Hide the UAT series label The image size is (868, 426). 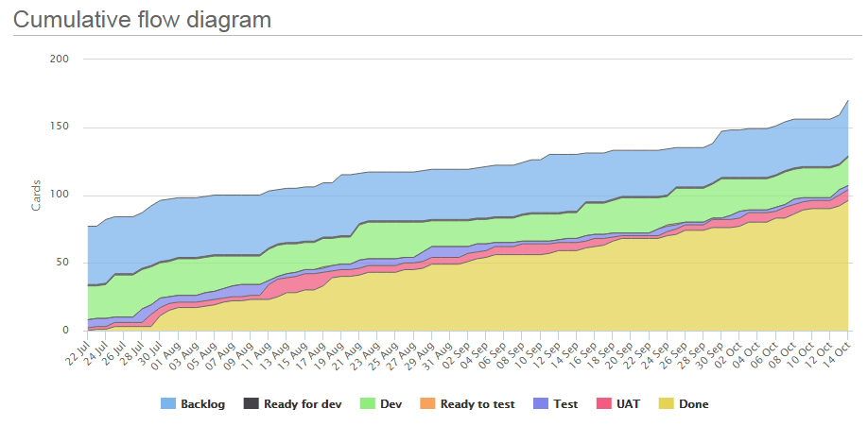click(628, 404)
